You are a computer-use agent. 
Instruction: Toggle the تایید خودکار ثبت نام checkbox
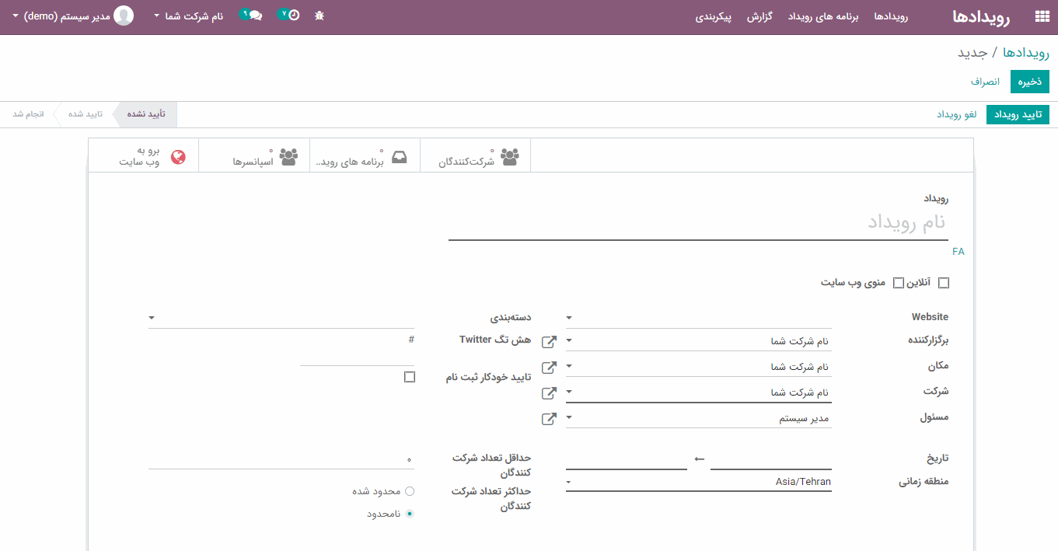pos(410,377)
